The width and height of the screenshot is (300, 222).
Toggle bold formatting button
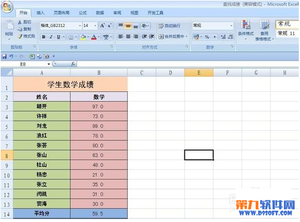[x=44, y=37]
